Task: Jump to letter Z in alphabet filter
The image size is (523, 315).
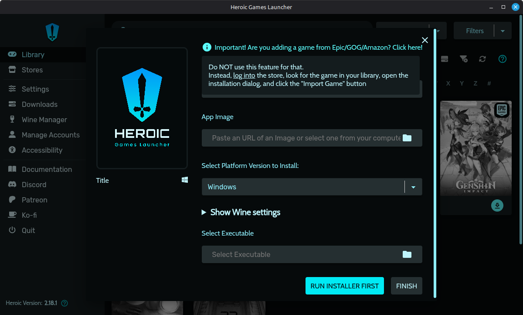Action: coord(475,83)
